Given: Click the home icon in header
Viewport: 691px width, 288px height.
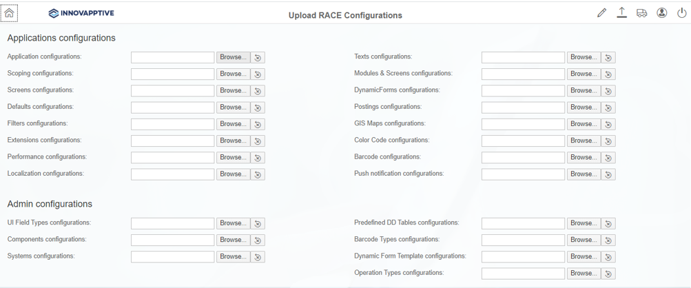Looking at the screenshot, I should 9,13.
